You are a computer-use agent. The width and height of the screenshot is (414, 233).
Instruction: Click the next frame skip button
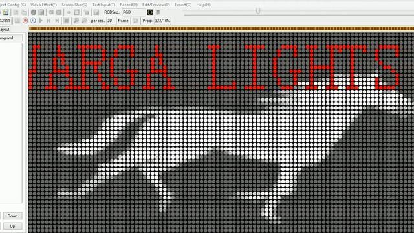(57, 21)
